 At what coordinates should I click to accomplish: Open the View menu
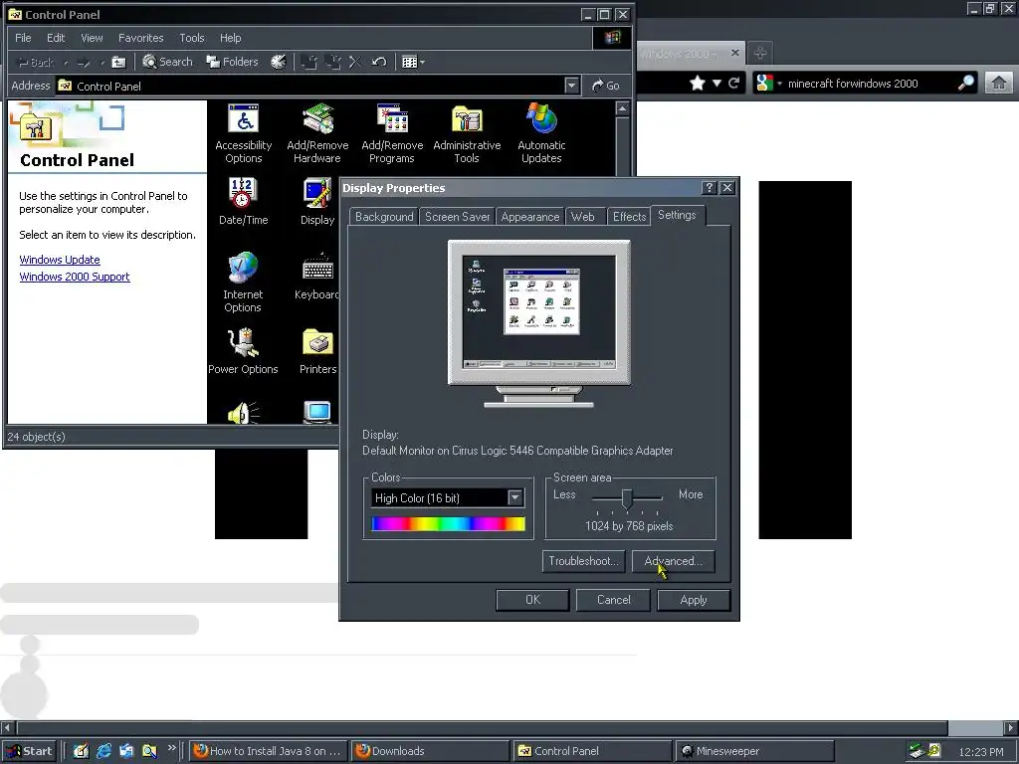(92, 38)
